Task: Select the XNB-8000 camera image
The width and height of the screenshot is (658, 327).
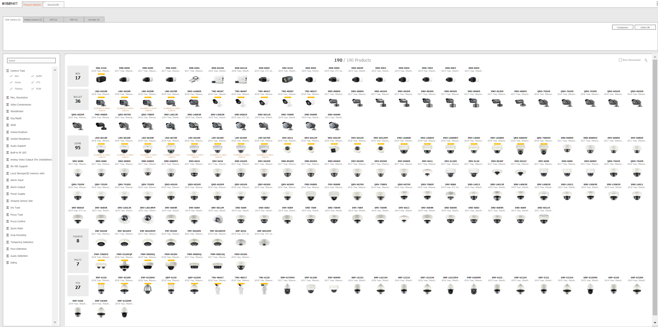Action: tap(124, 79)
